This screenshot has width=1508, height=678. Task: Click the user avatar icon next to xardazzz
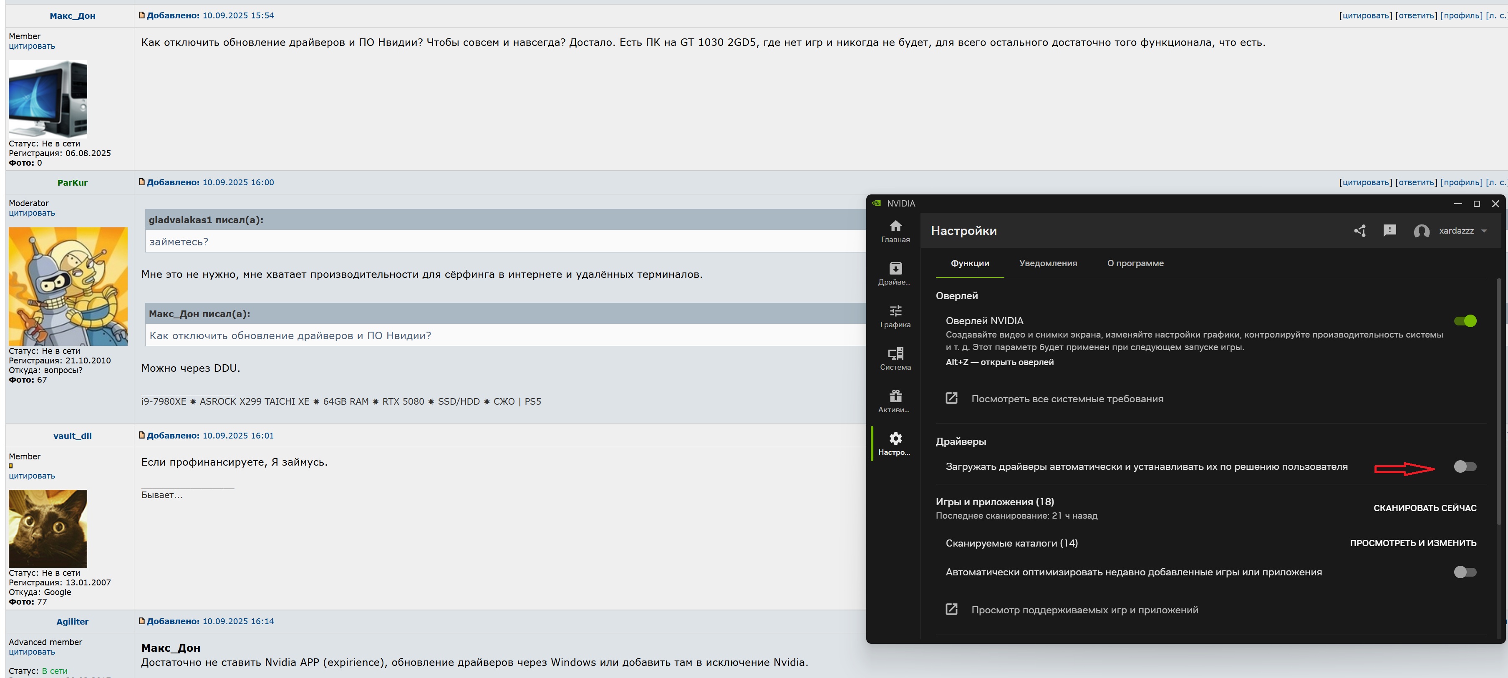point(1421,231)
